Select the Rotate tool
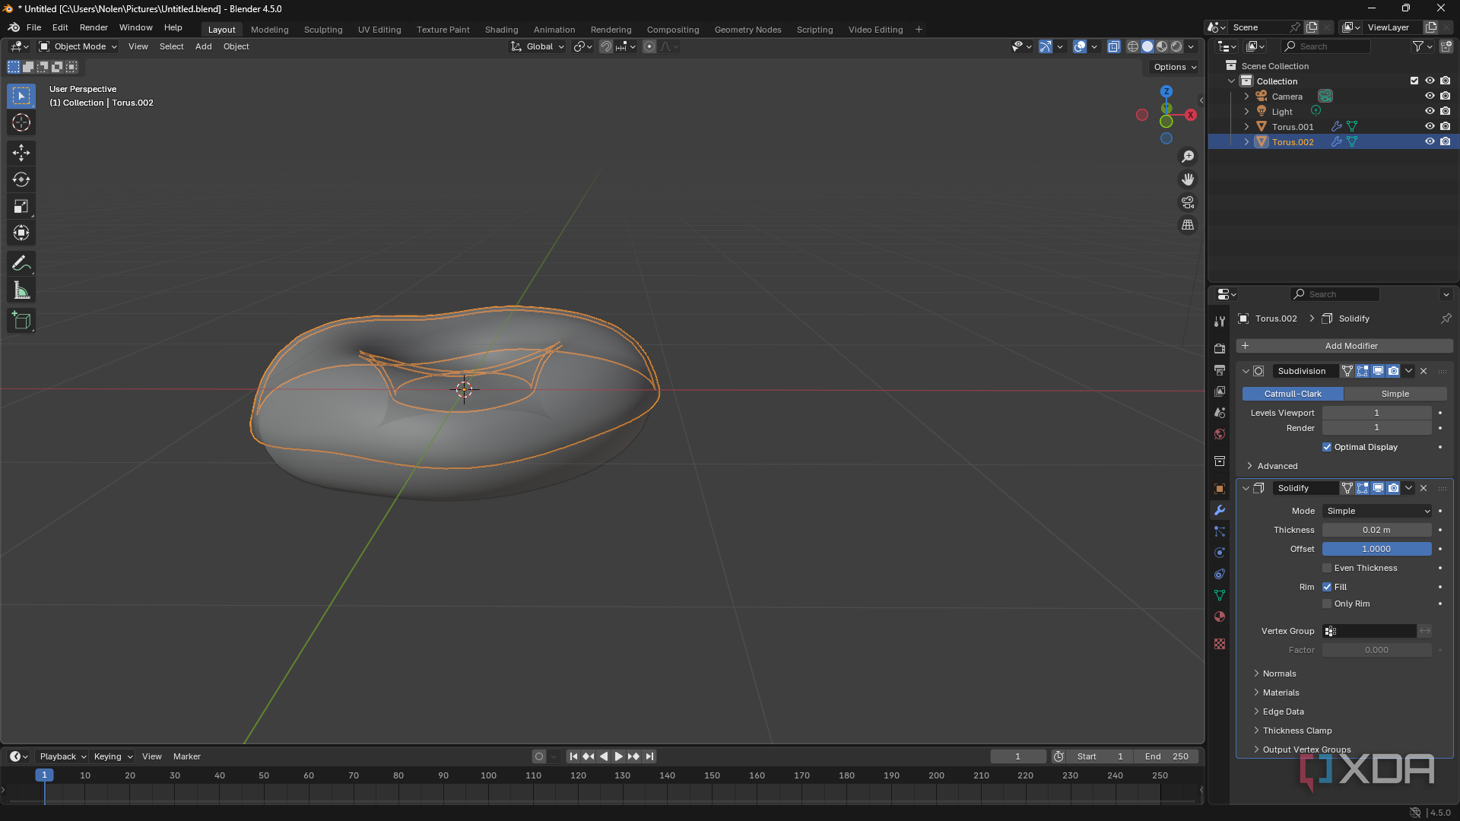 (21, 179)
